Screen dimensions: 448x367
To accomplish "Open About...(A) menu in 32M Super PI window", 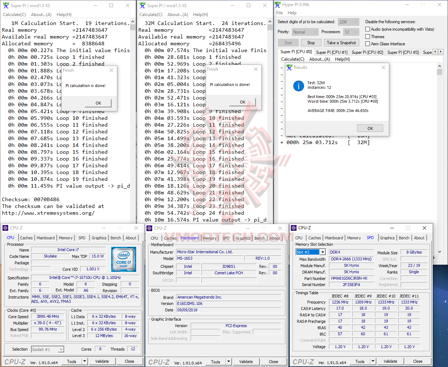I will pyautogui.click(x=178, y=15).
